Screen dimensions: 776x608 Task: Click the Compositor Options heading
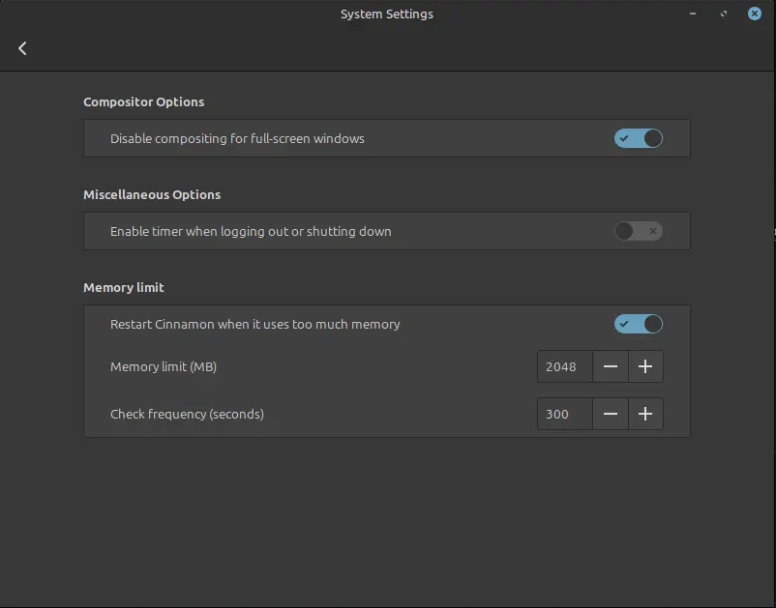click(143, 101)
